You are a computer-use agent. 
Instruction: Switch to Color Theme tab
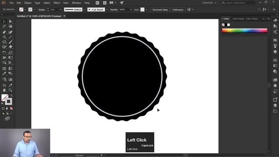coord(252,19)
